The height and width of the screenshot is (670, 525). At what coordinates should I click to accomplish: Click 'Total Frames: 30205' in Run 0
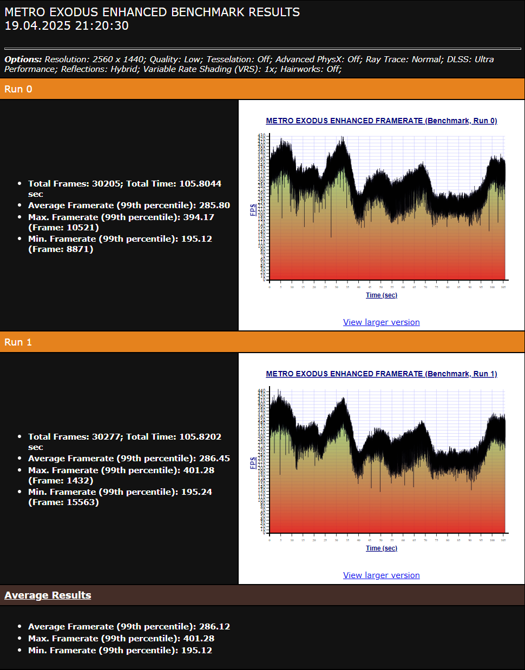[x=75, y=184]
